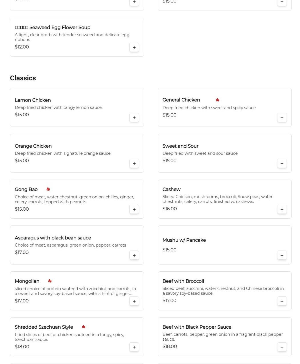Open the Shredded Szechuan Style description

pos(69,337)
